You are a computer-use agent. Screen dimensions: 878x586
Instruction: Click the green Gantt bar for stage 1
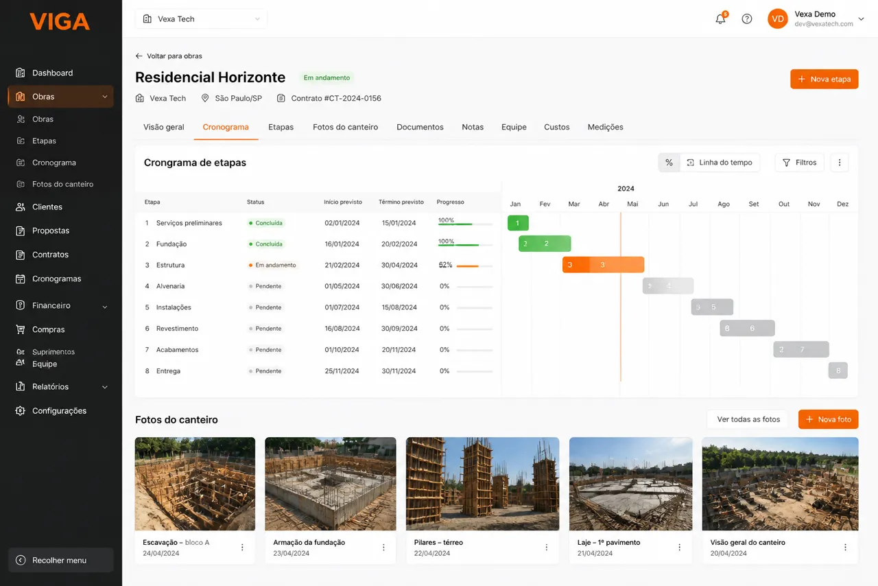(518, 223)
